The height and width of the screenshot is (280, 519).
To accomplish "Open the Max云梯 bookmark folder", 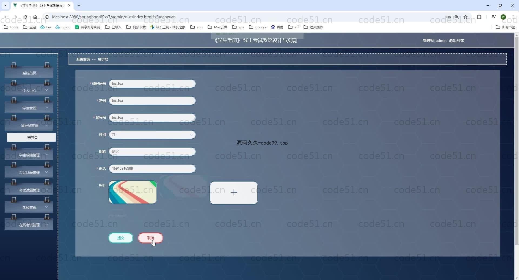I will coord(217,27).
